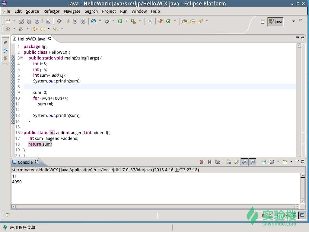The width and height of the screenshot is (309, 232).
Task: Click the Search flashlight icon
Action: coord(200,21)
